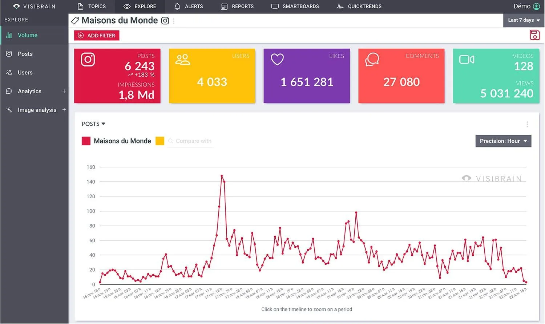This screenshot has height=324, width=545.
Task: Open the Alerts section
Action: click(189, 7)
